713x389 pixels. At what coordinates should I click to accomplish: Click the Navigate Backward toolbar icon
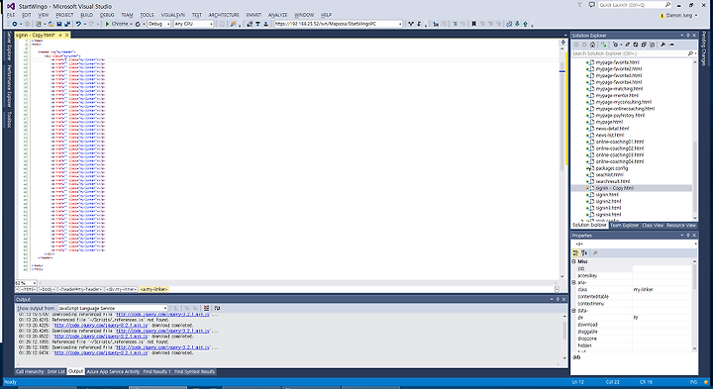[15, 24]
